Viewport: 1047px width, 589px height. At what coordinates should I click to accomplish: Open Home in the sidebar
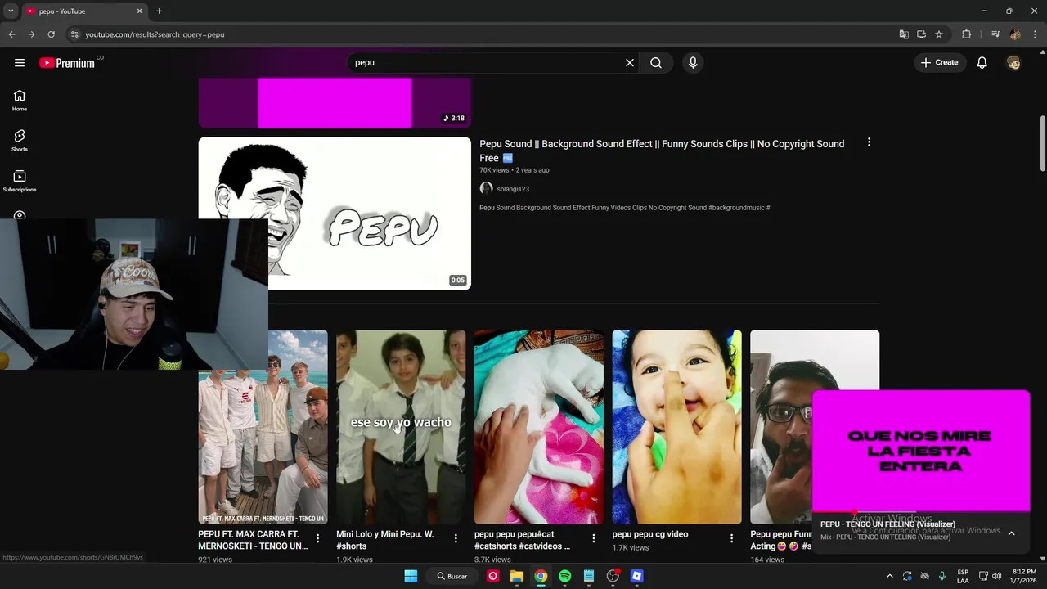point(20,101)
